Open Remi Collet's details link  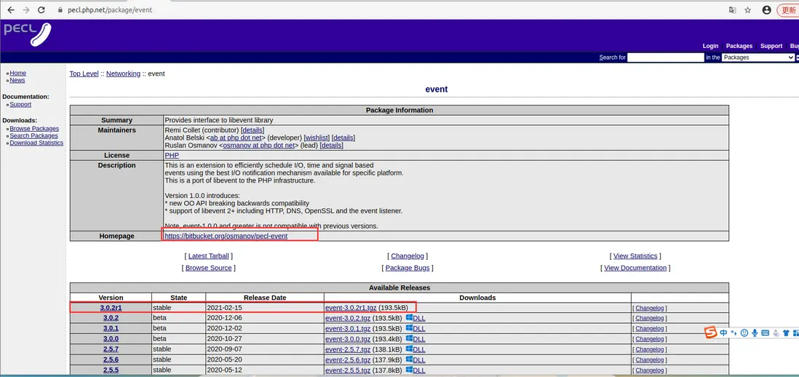point(253,130)
